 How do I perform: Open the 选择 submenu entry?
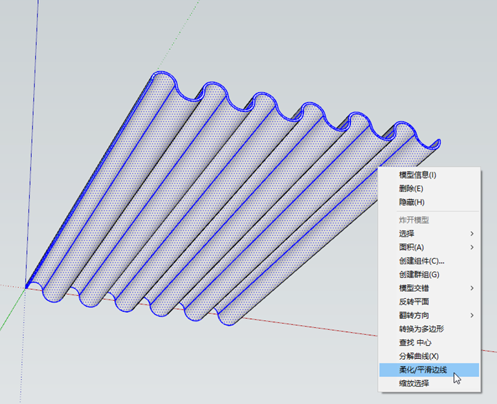[x=429, y=234]
